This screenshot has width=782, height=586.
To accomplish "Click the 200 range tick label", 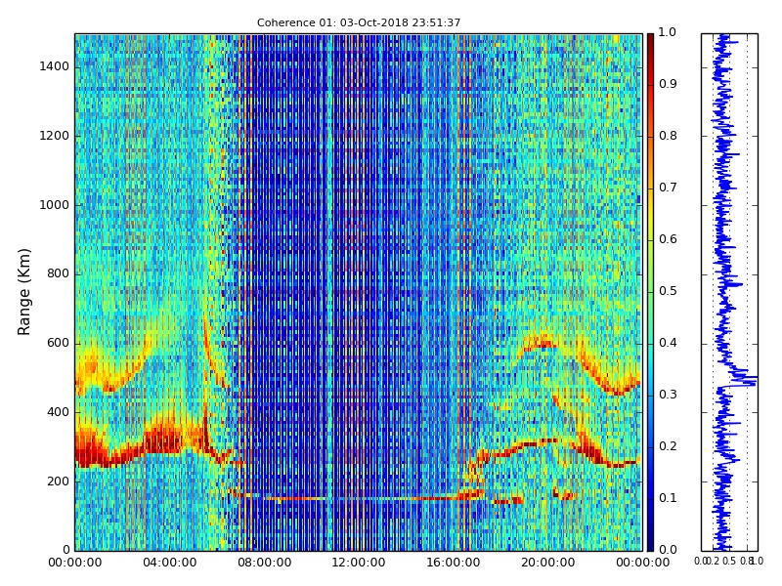I will point(58,481).
